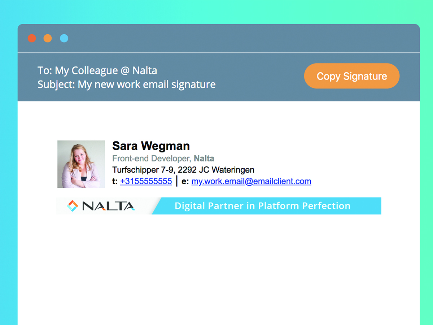Open the my.work.email@emailclient.com link

[x=251, y=181]
